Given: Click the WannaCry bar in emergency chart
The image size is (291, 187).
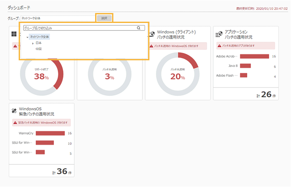Looking at the screenshot, I should coord(50,134).
